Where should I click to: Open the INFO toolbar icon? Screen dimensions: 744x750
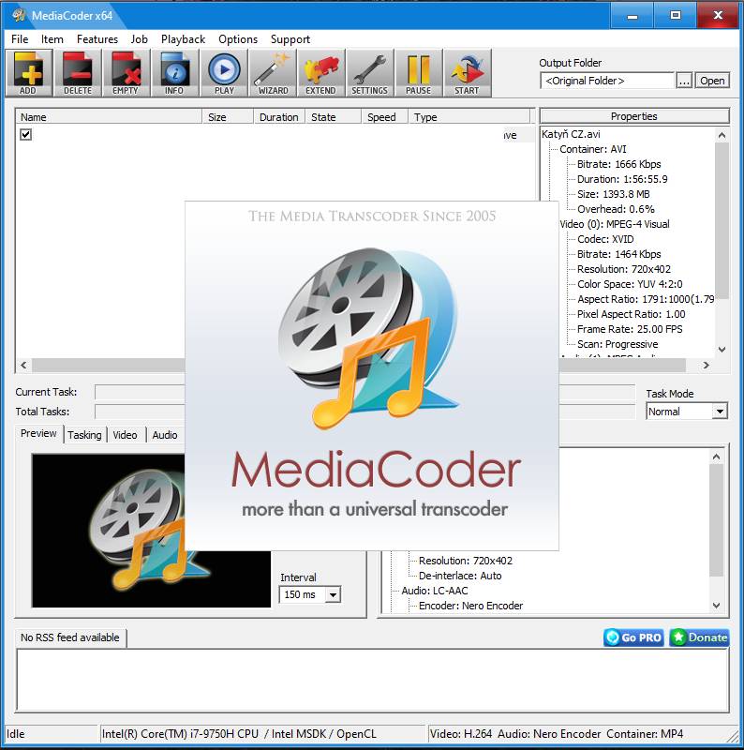point(174,73)
